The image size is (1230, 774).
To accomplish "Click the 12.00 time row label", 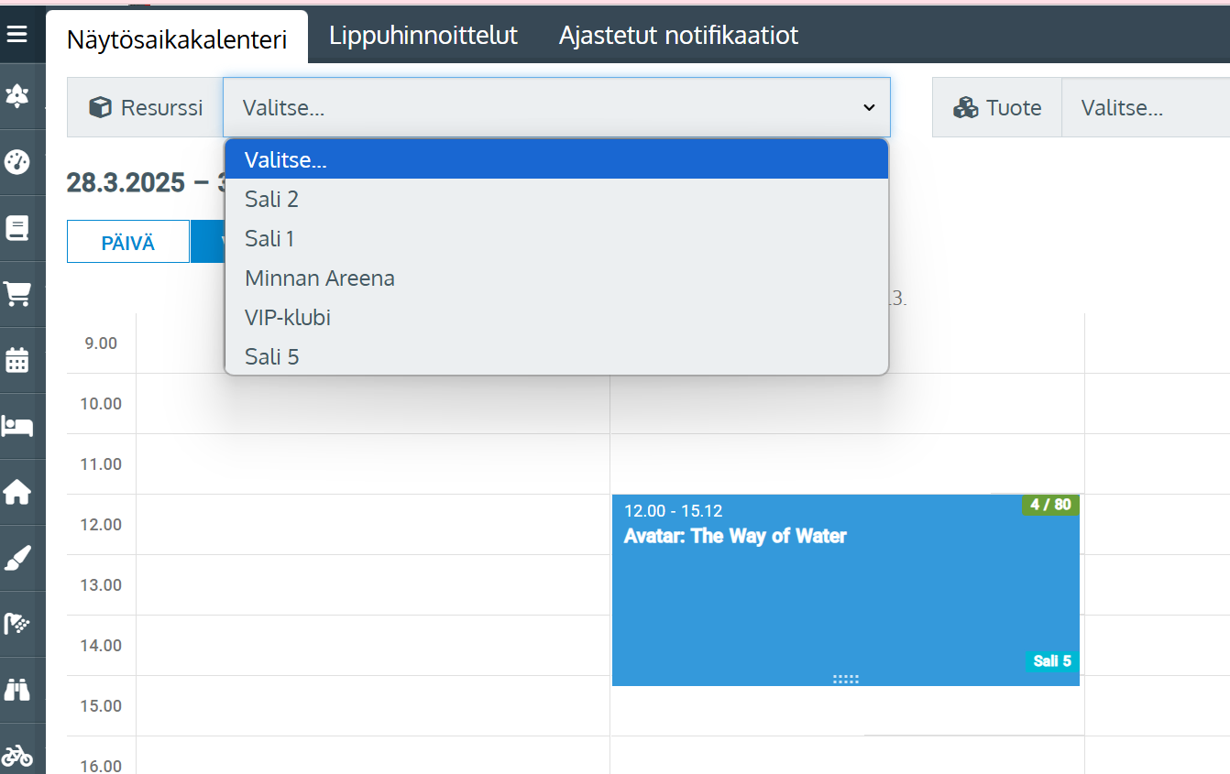I will click(101, 525).
